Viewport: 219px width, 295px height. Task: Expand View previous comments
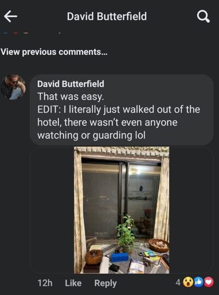[x=54, y=52]
